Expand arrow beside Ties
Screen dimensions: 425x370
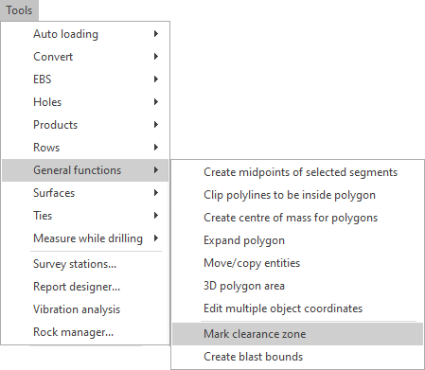[x=156, y=216]
